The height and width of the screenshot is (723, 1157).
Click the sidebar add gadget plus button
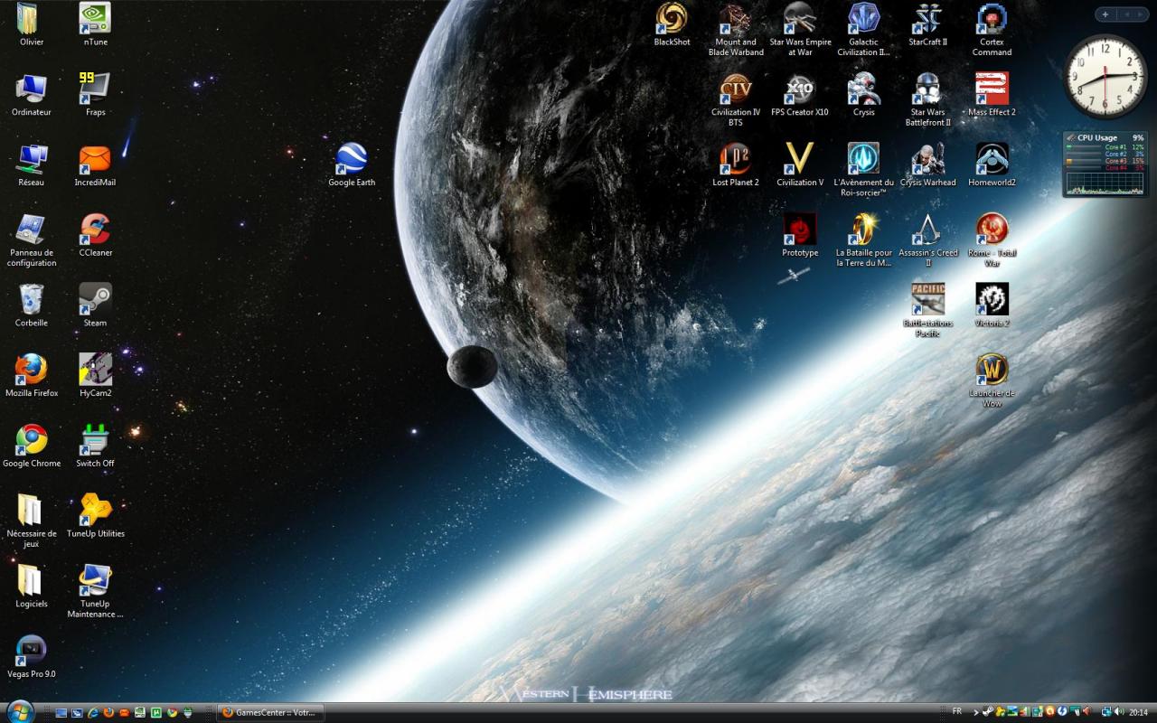tap(1105, 14)
